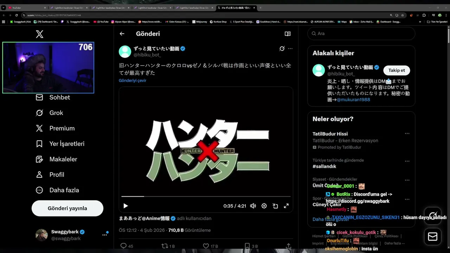Toggle picture-in-picture on the video
Screen dimensions: 450x253
[x=275, y=206]
